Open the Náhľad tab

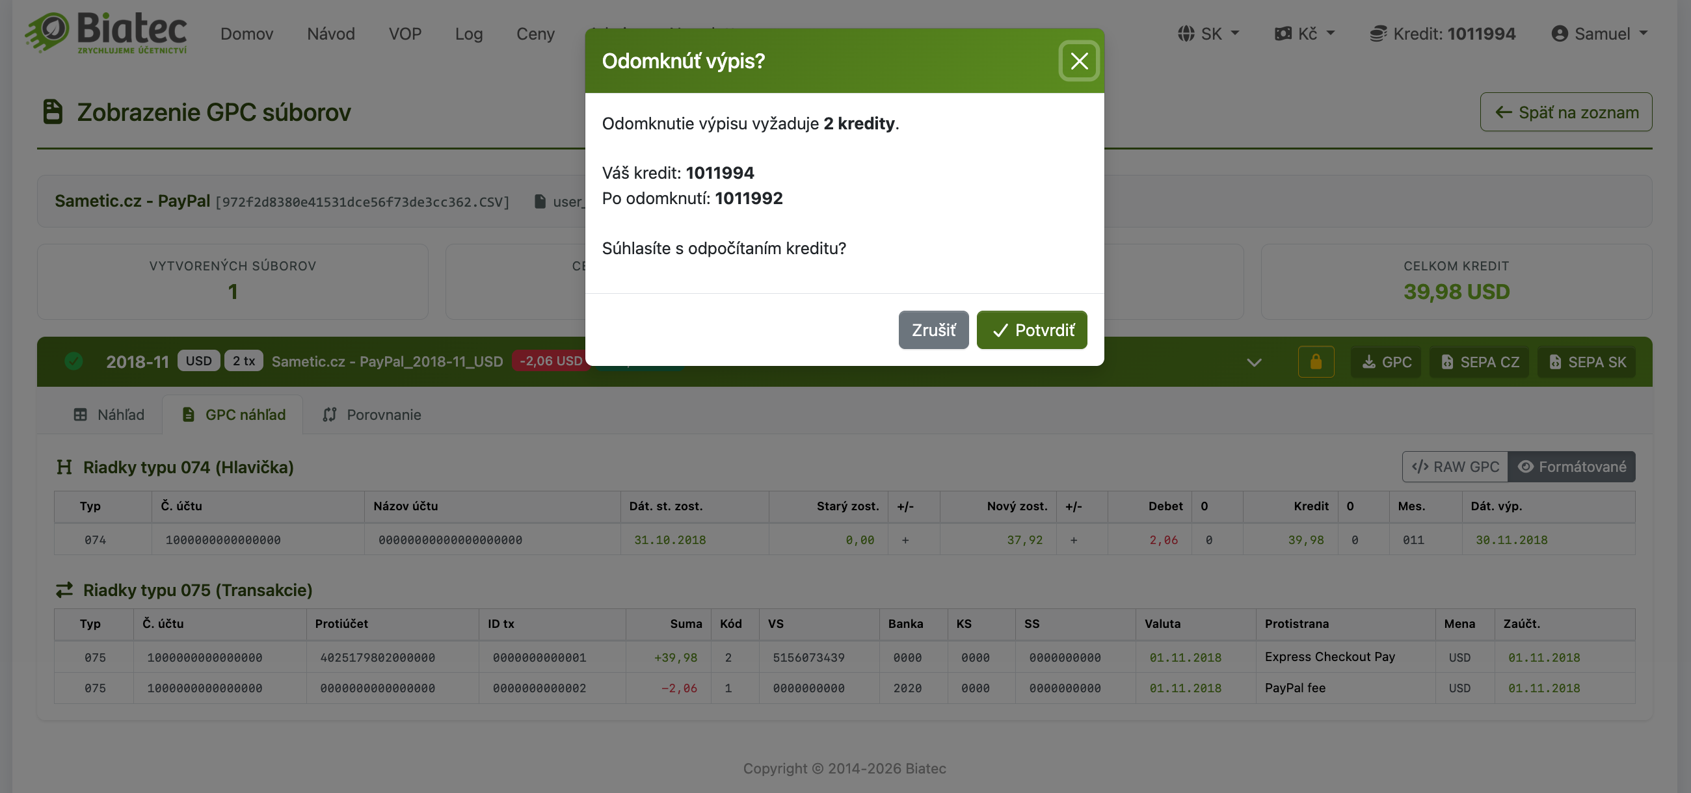pyautogui.click(x=109, y=415)
